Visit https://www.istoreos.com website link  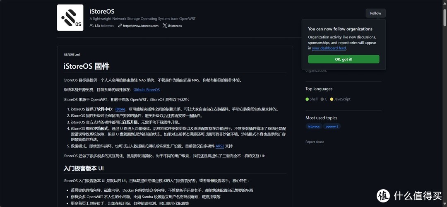pos(141,26)
